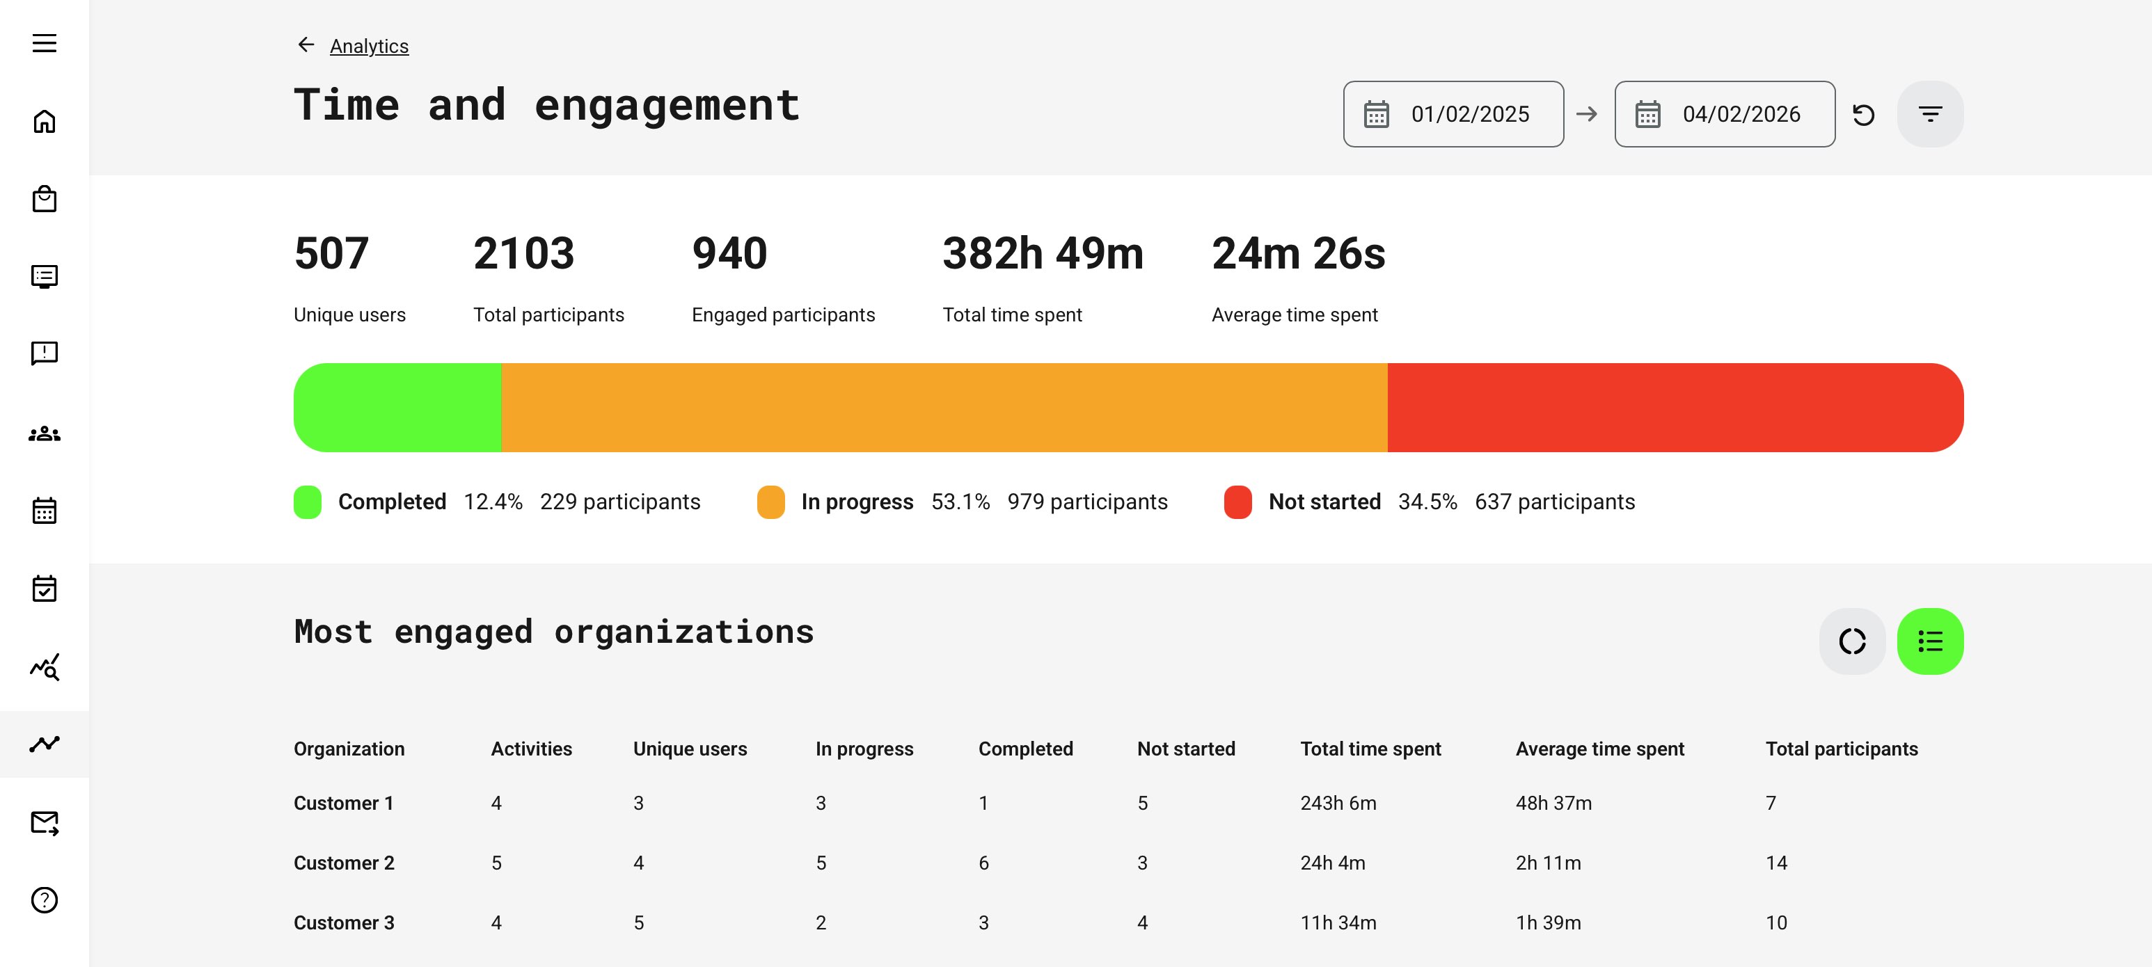This screenshot has height=967, width=2152.
Task: Select the highlighted line chart navigation item
Action: [45, 744]
